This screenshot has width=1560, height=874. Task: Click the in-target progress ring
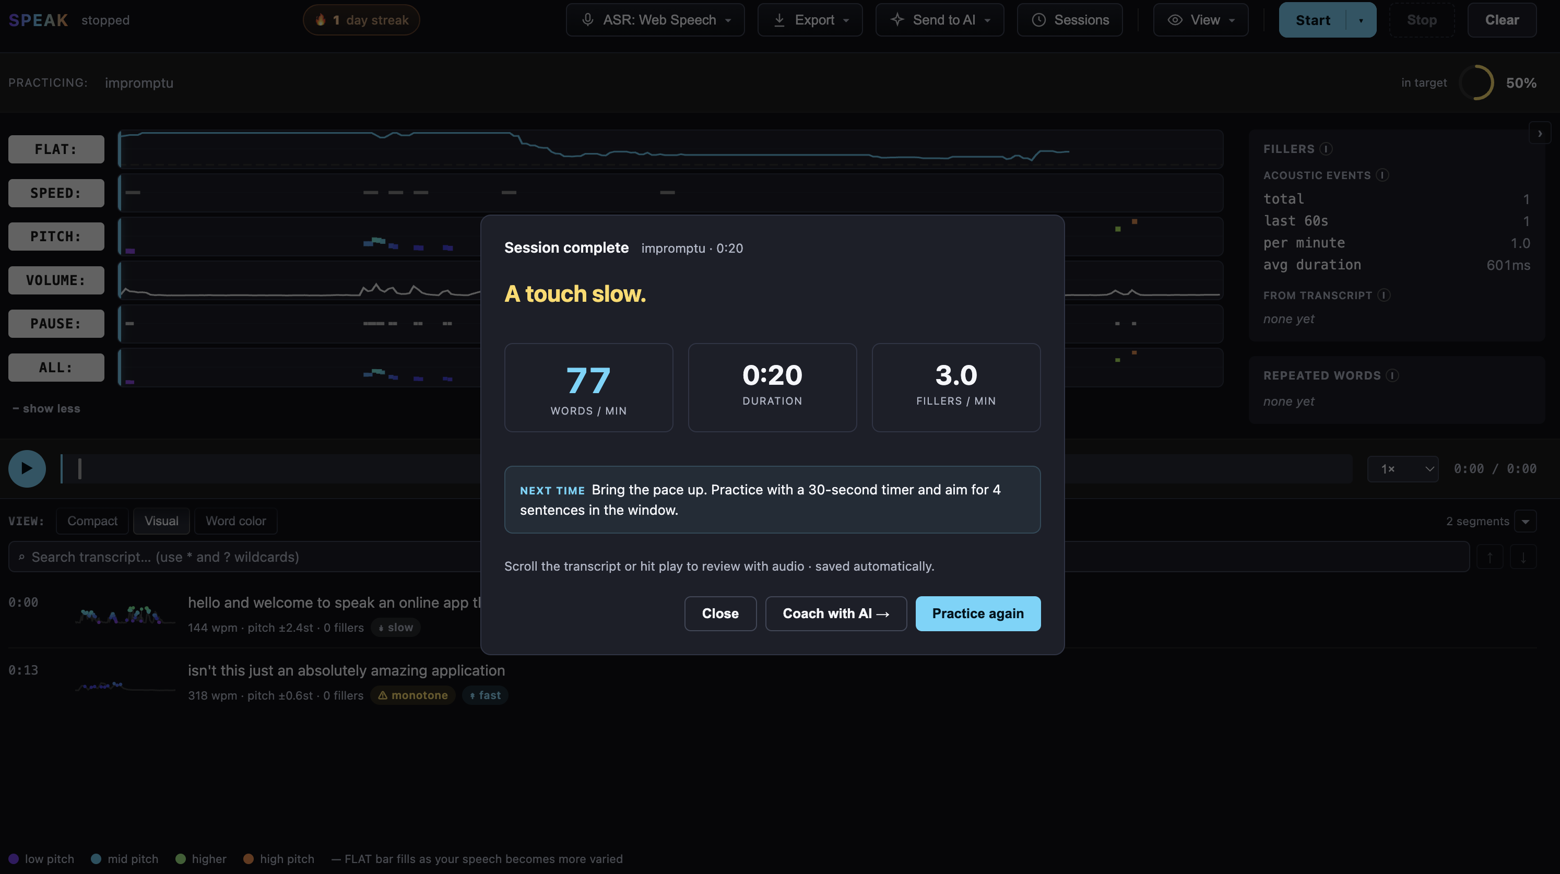pos(1476,82)
